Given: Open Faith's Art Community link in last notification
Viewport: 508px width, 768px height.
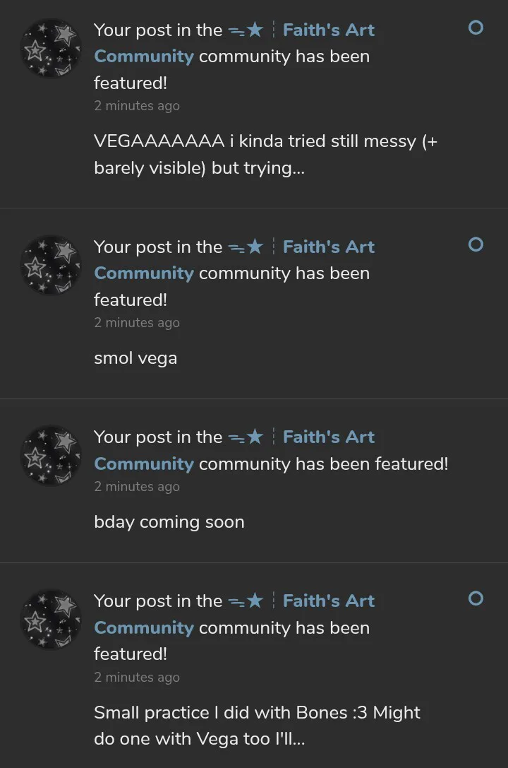Looking at the screenshot, I should click(328, 601).
